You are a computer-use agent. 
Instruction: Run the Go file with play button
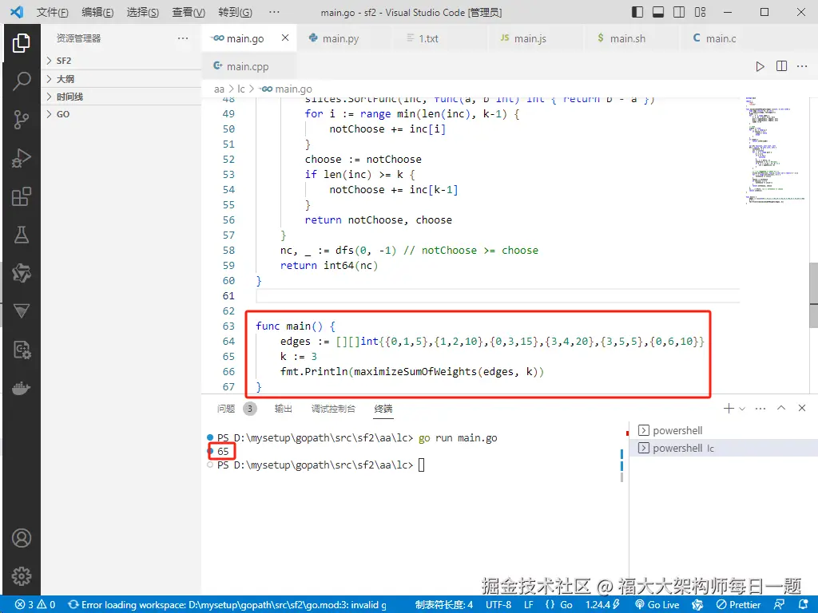point(760,66)
